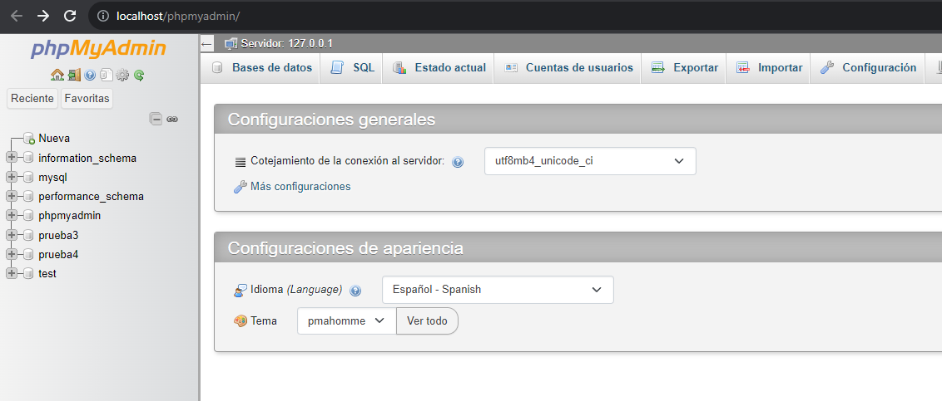Reload navigation panel green refresh icon
The width and height of the screenshot is (942, 401).
(139, 75)
